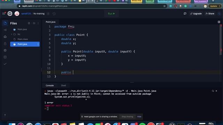Screen dimensions: 223x125
Task: Create a new folder in Files
Action: [34, 23]
